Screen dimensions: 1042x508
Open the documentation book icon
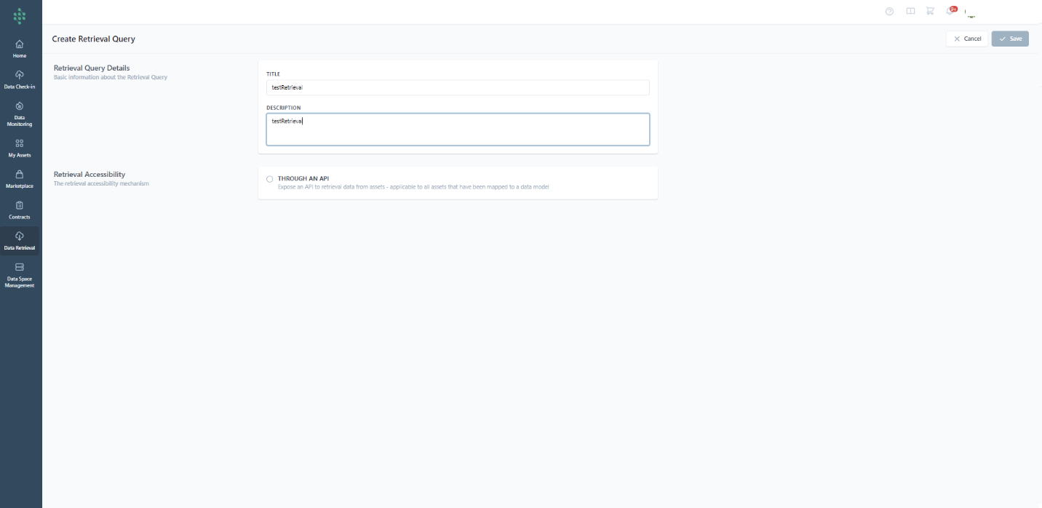pos(910,11)
